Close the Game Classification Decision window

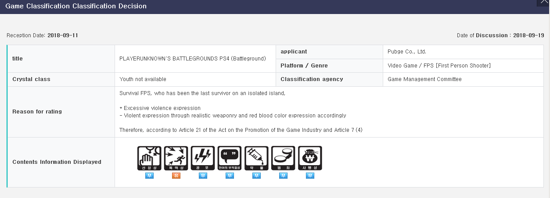[x=544, y=3]
